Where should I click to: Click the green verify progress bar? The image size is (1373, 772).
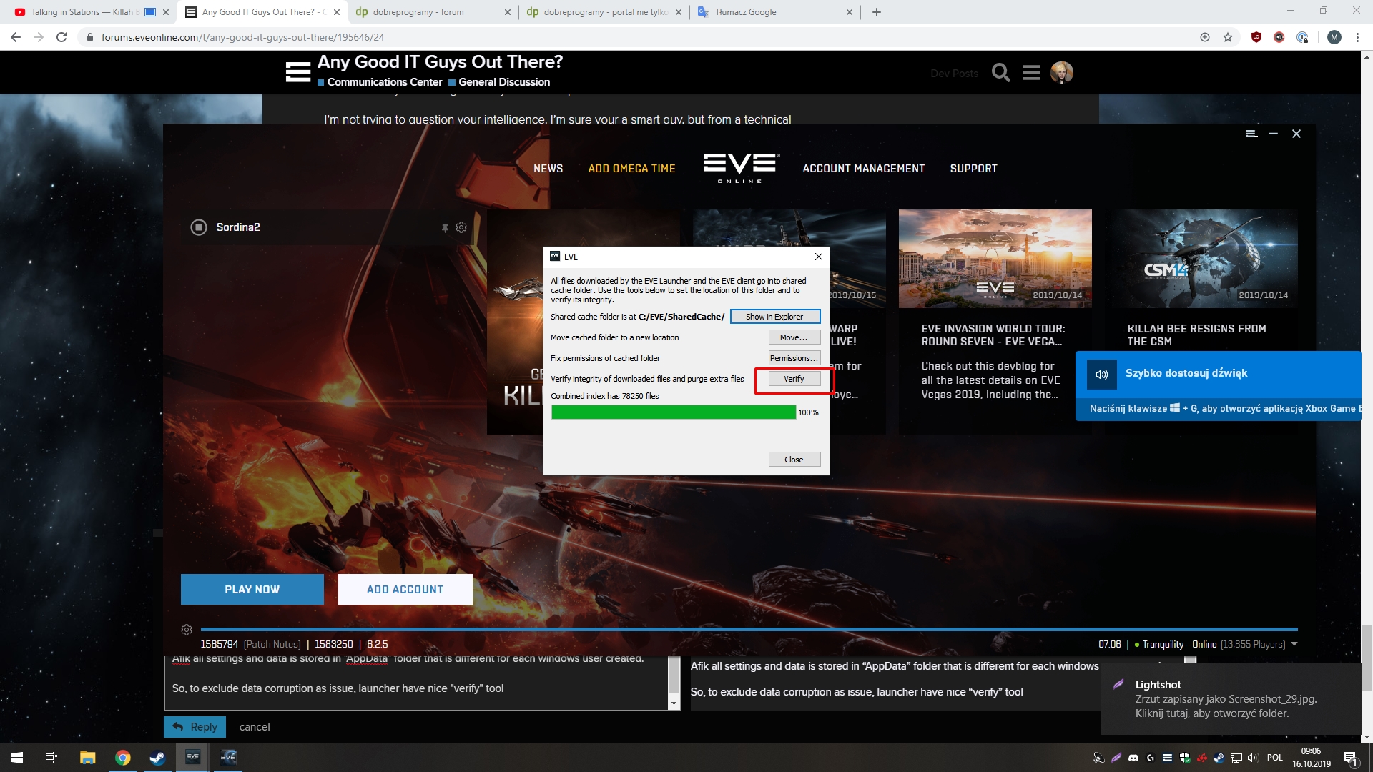click(674, 412)
